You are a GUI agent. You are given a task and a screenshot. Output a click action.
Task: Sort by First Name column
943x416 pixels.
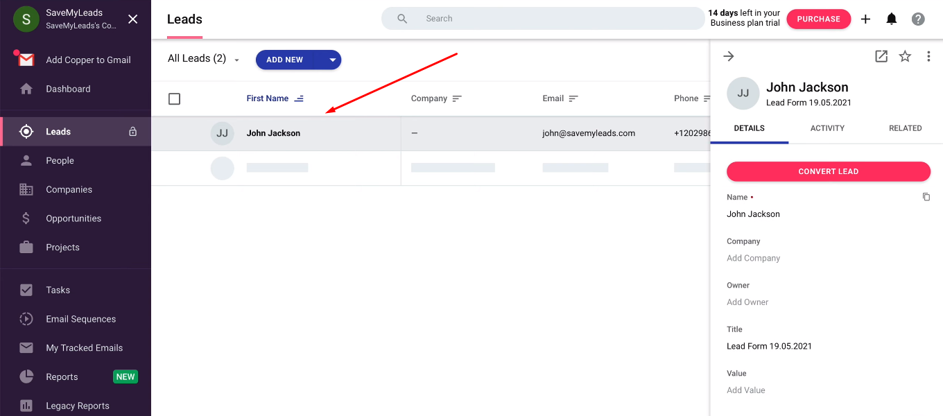(x=275, y=98)
